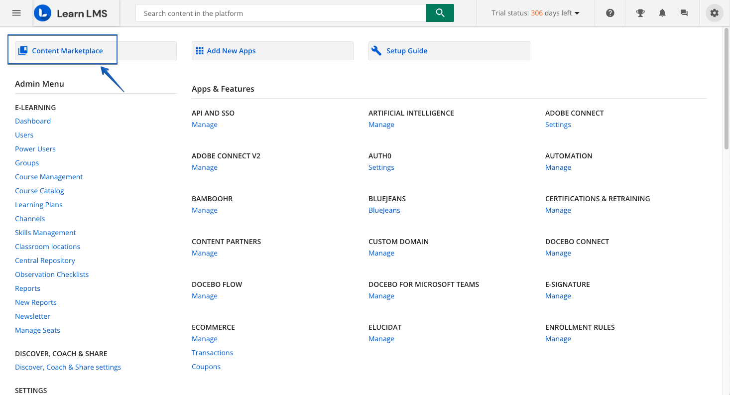Open New Reports link

36,302
